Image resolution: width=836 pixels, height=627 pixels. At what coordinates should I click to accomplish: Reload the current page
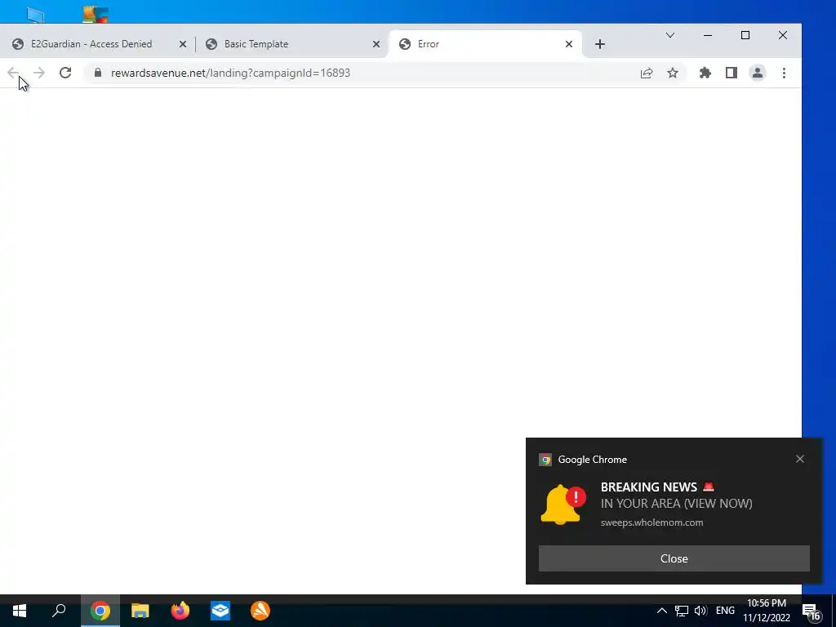[x=65, y=73]
